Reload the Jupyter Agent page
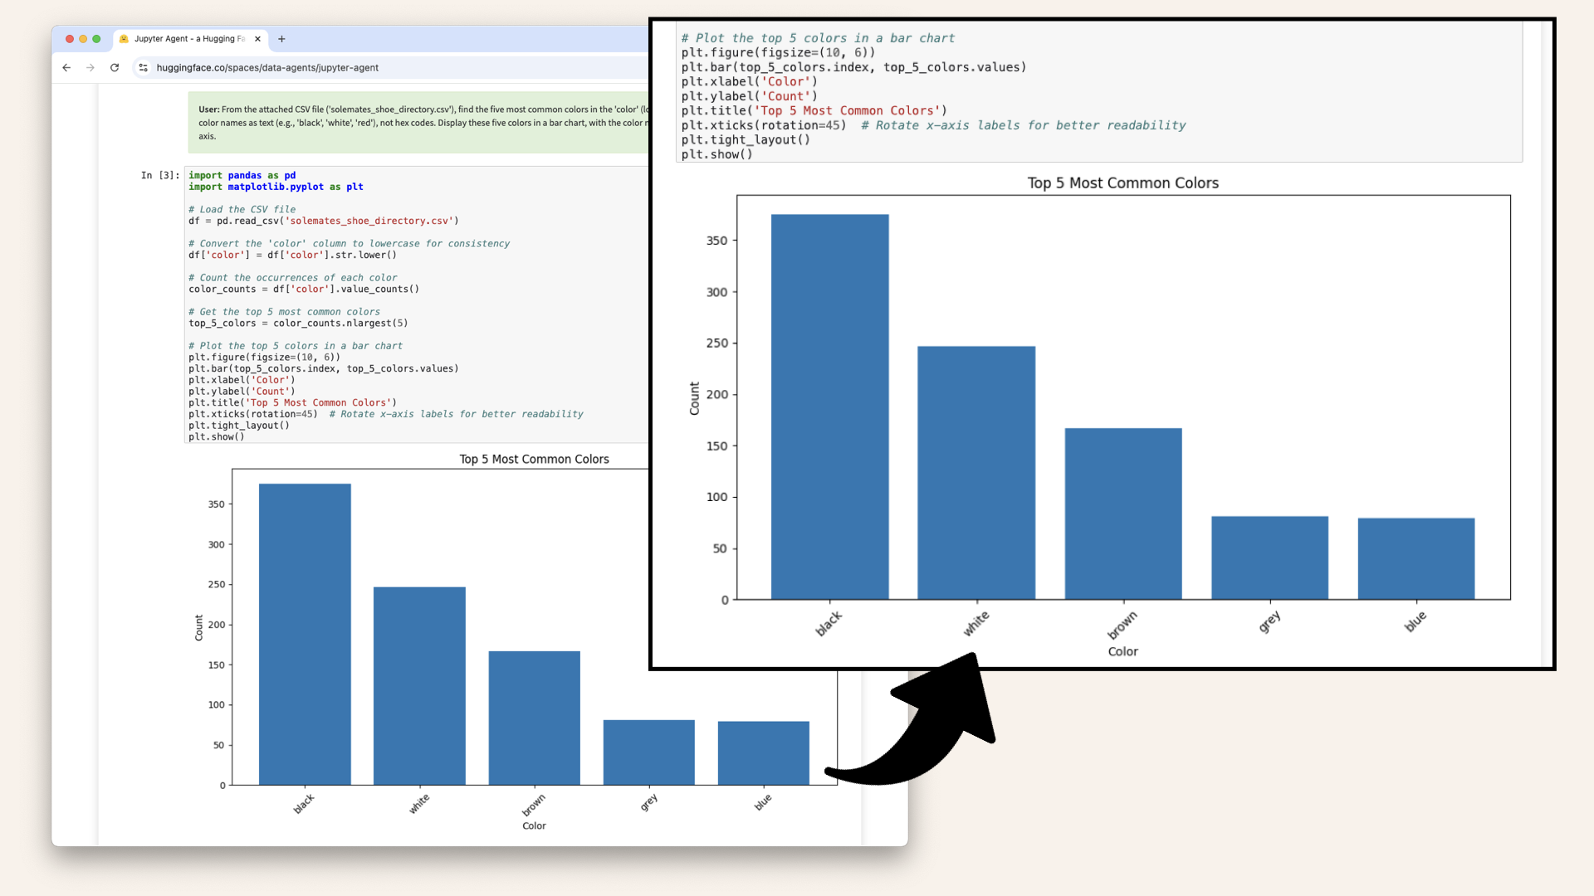 (115, 67)
